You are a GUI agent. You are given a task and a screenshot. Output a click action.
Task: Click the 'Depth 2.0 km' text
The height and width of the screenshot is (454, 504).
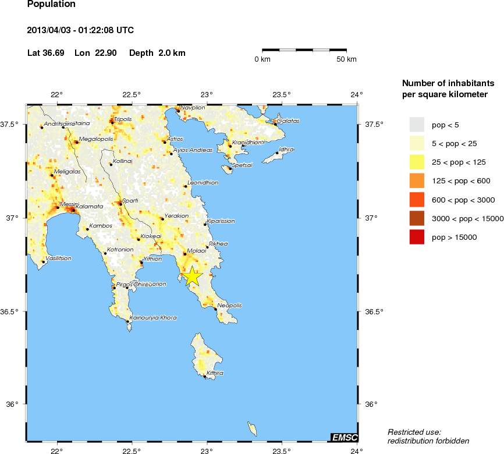[157, 53]
